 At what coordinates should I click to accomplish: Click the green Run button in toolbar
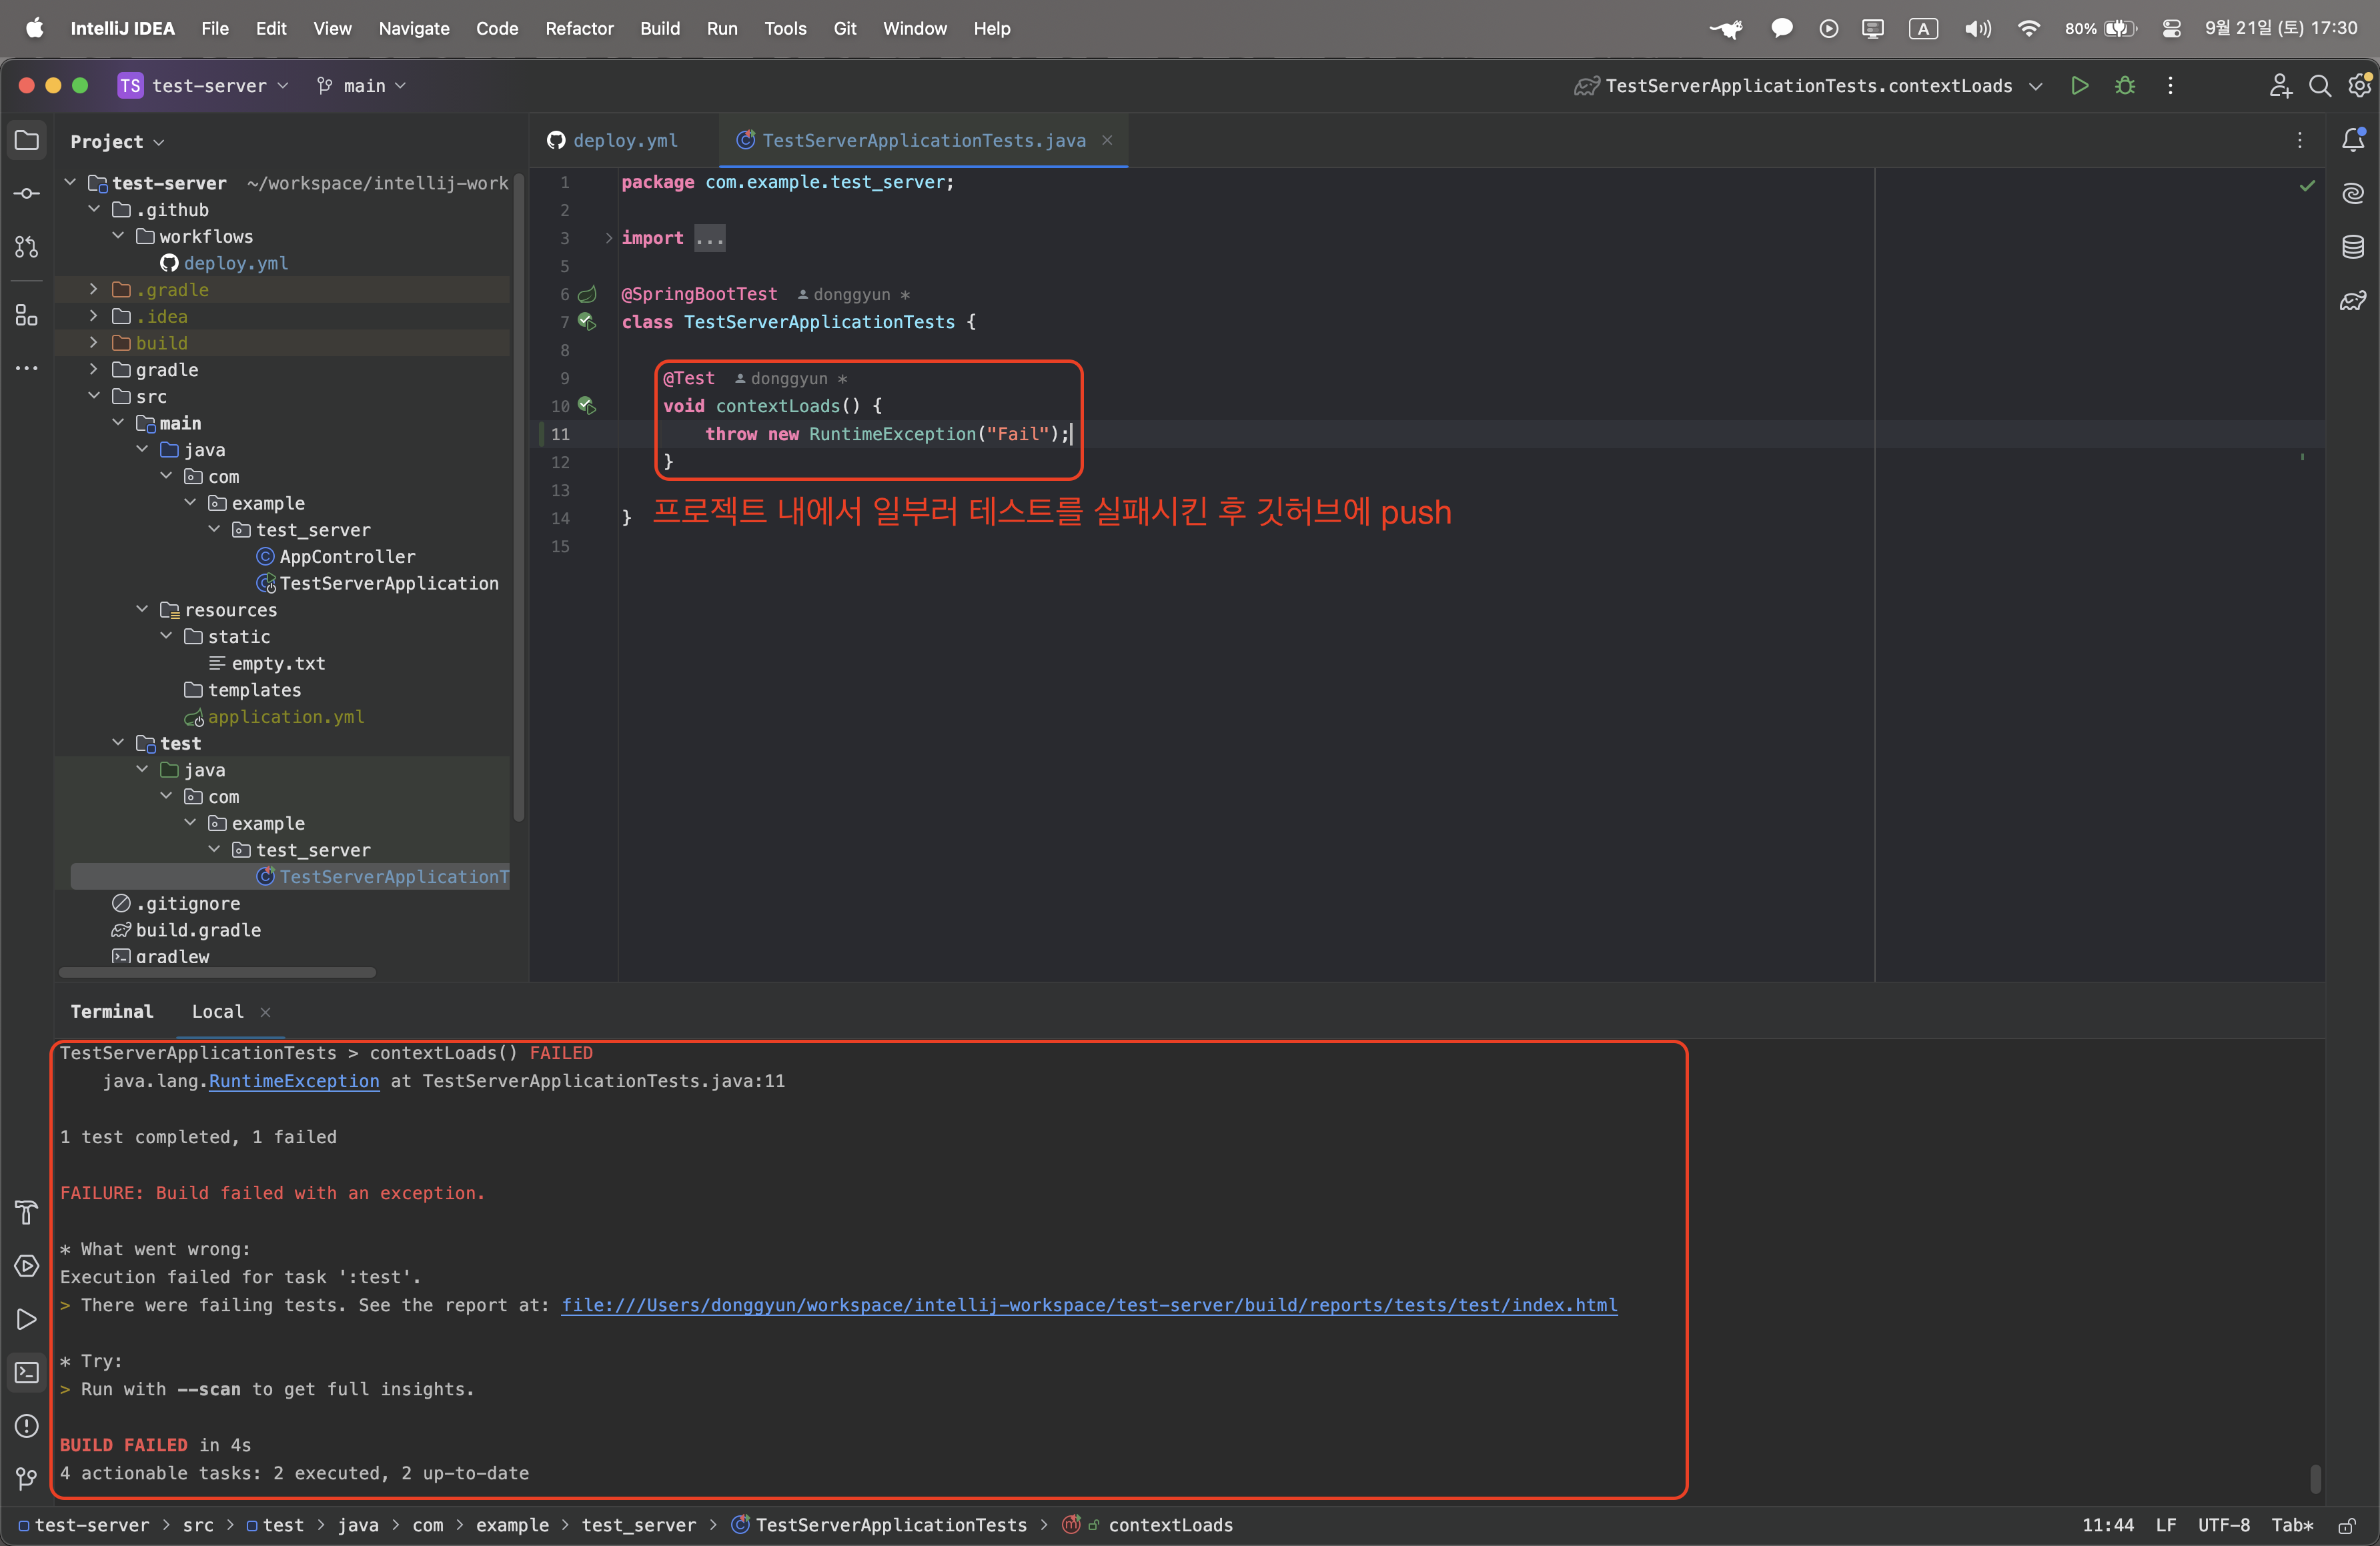pos(2079,86)
